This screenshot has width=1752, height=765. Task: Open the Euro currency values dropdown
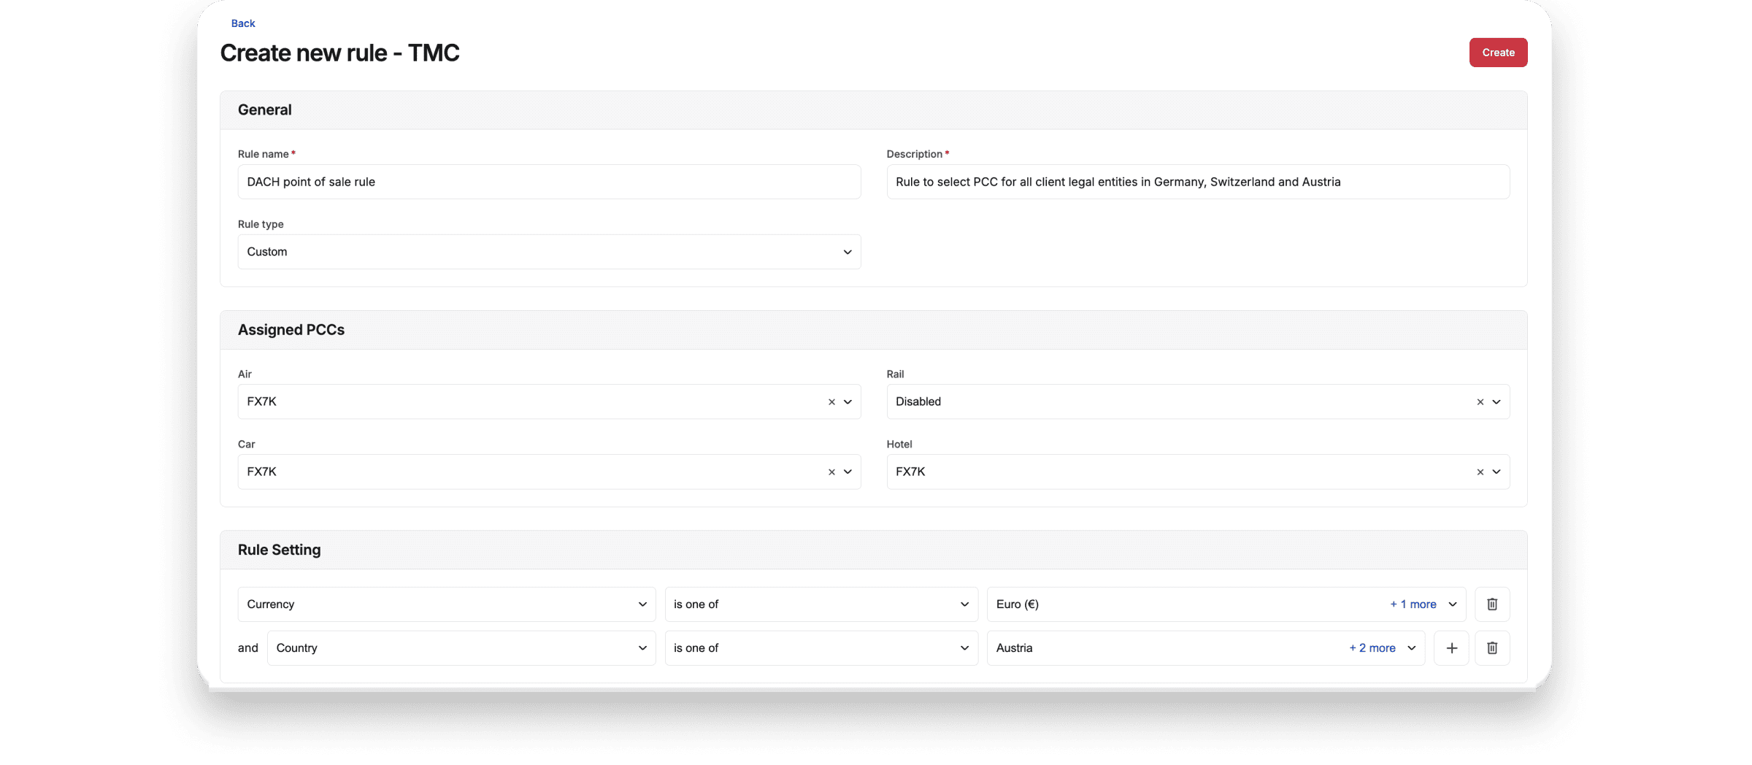coord(1452,604)
